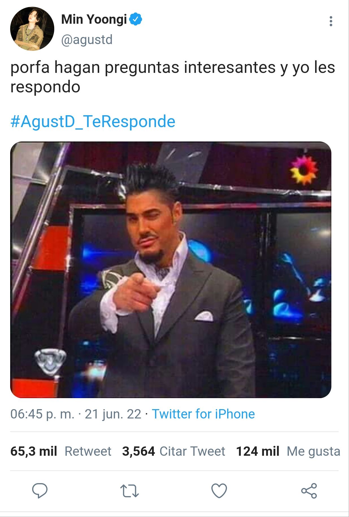Tap the @agustd username handle
The image size is (349, 517).
[x=87, y=40]
